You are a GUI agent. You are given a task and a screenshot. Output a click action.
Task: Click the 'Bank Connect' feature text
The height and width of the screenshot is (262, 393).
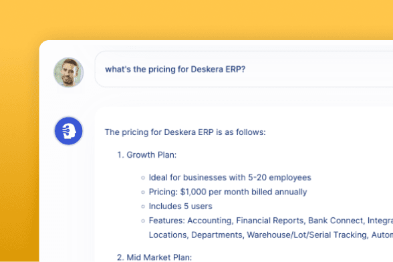tap(336, 221)
